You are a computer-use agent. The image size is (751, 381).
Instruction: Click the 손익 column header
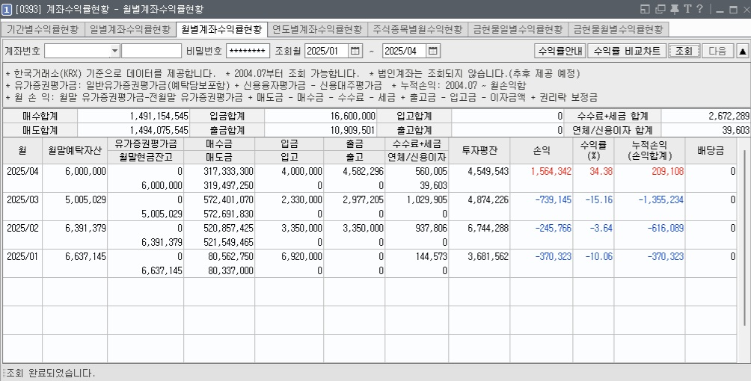(542, 150)
